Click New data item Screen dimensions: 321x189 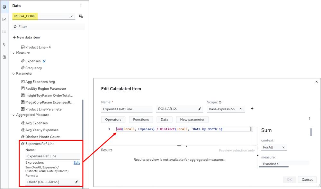click(x=26, y=37)
